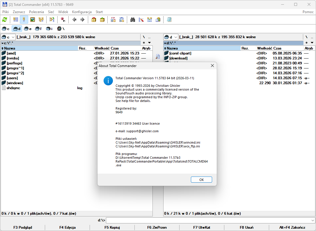Open network neighborhood backslash drive button
The width and height of the screenshot is (316, 231).
coord(61,29)
